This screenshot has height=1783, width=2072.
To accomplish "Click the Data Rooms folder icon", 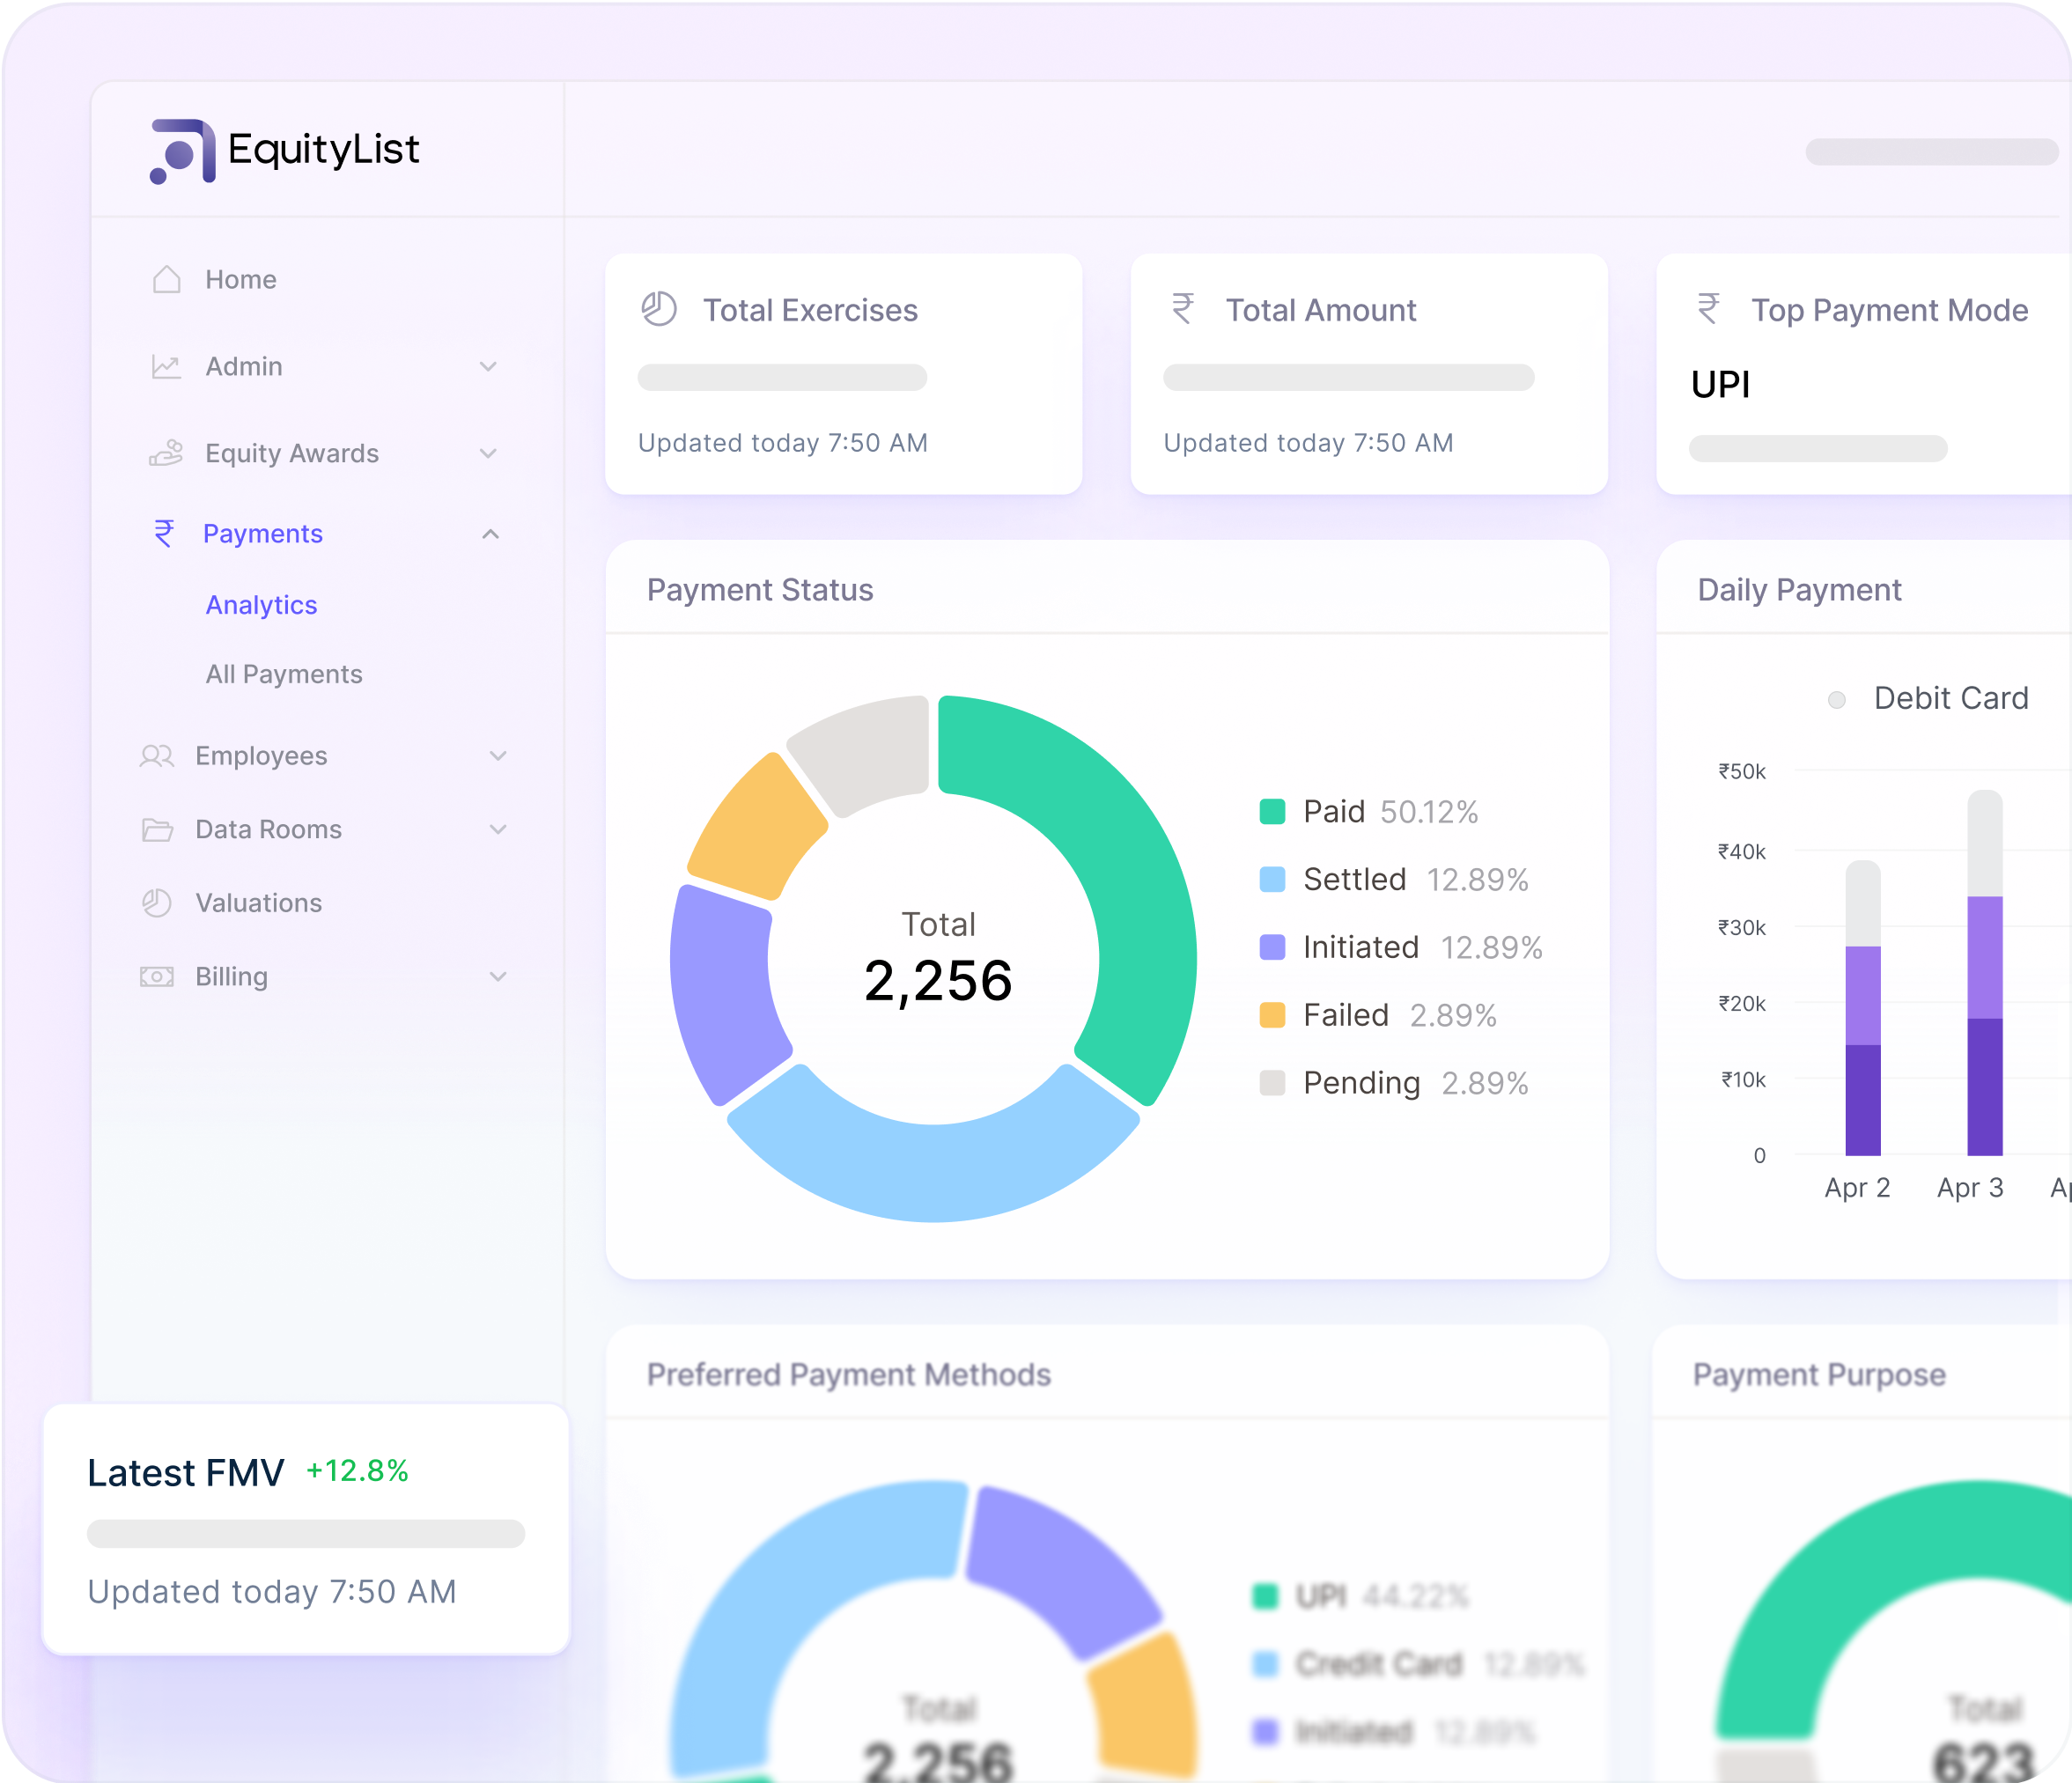I will (157, 829).
